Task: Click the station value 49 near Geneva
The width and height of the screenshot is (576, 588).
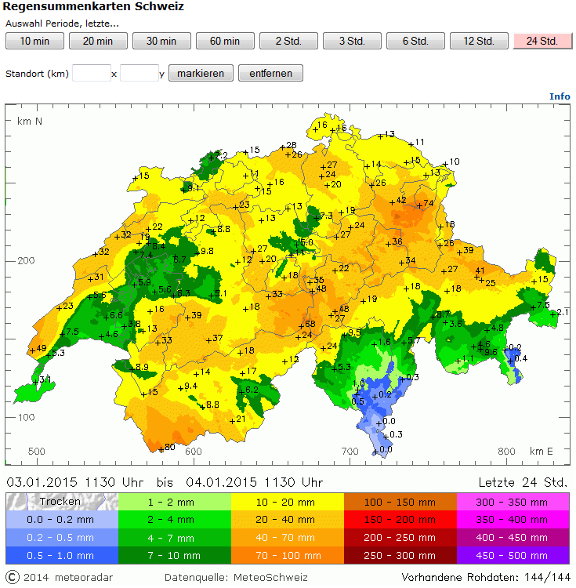Action: click(x=42, y=348)
